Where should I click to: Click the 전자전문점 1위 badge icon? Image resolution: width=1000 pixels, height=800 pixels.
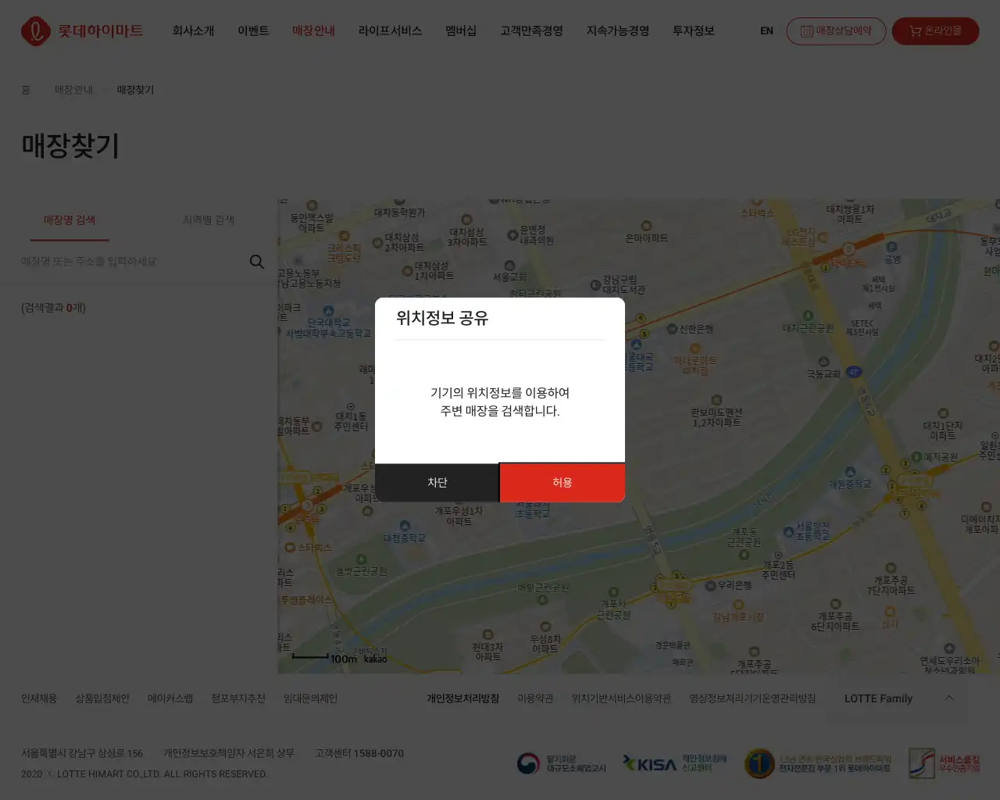click(x=759, y=763)
